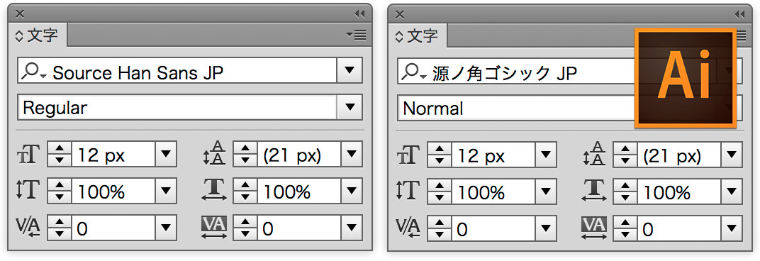Viewport: 760px width, 261px height.
Task: Click the font size icon in left panel
Action: coord(28,155)
